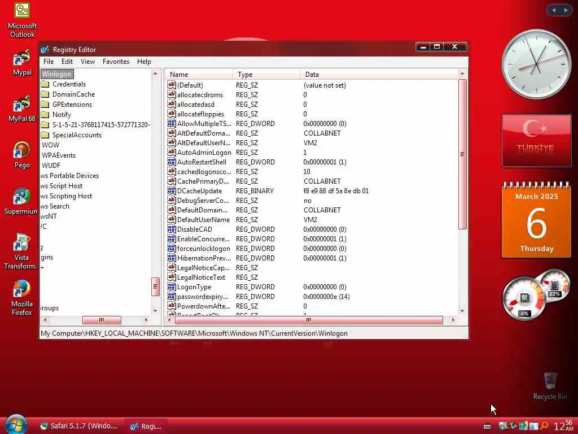Click the tree pane vertical scrollbar thumb
This screenshot has width=578, height=434.
point(155,287)
